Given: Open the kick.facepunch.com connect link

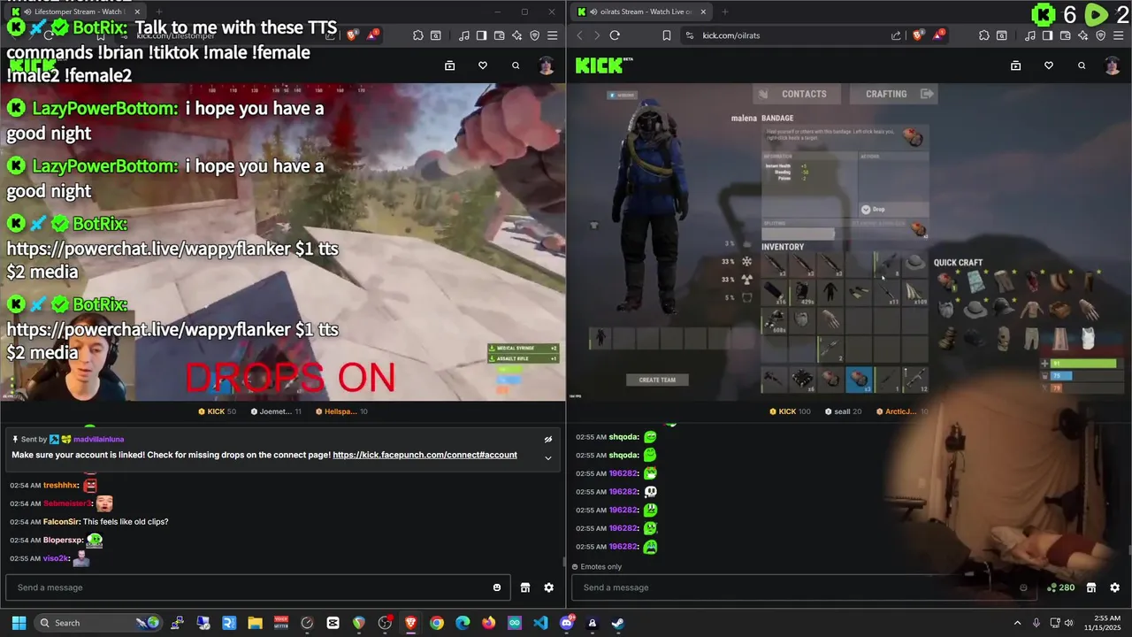Looking at the screenshot, I should point(424,455).
